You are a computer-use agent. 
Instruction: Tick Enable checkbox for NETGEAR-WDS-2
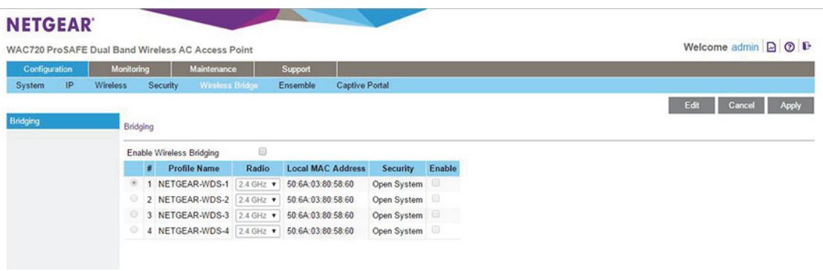[435, 199]
